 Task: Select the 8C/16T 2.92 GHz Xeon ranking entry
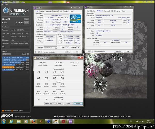click(16, 60)
